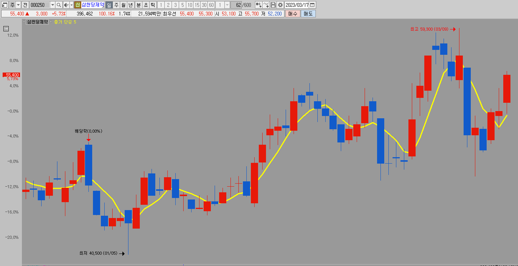The width and height of the screenshot is (518, 266).
Task: Switch to the second '초' chart period
Action: 145,5
